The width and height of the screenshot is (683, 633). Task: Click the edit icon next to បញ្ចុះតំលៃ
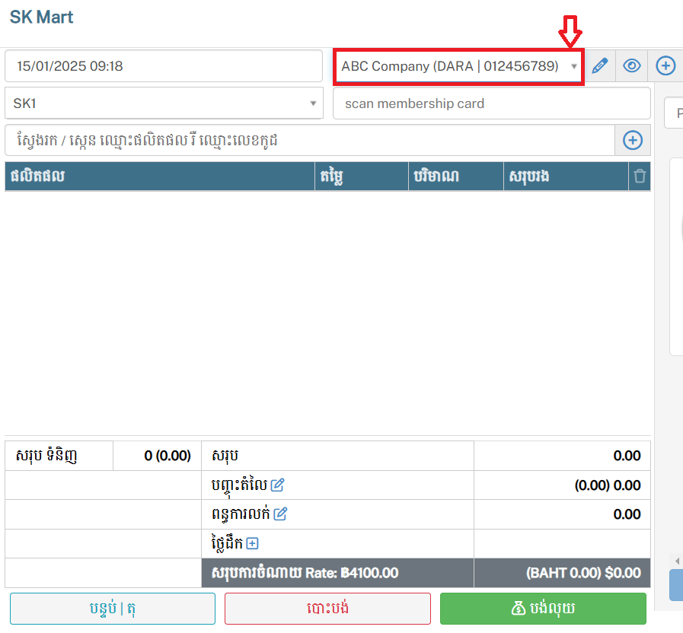[x=277, y=485]
